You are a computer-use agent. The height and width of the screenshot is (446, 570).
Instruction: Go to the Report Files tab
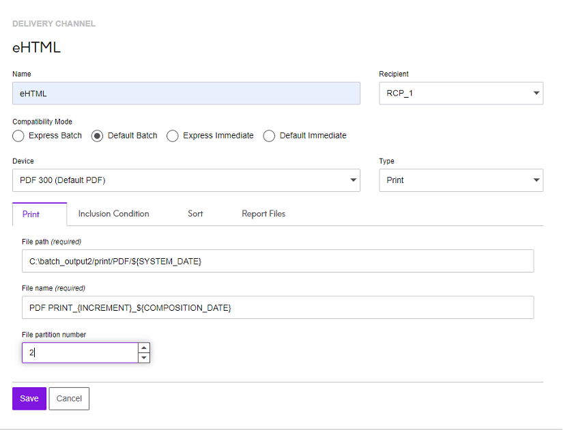263,214
